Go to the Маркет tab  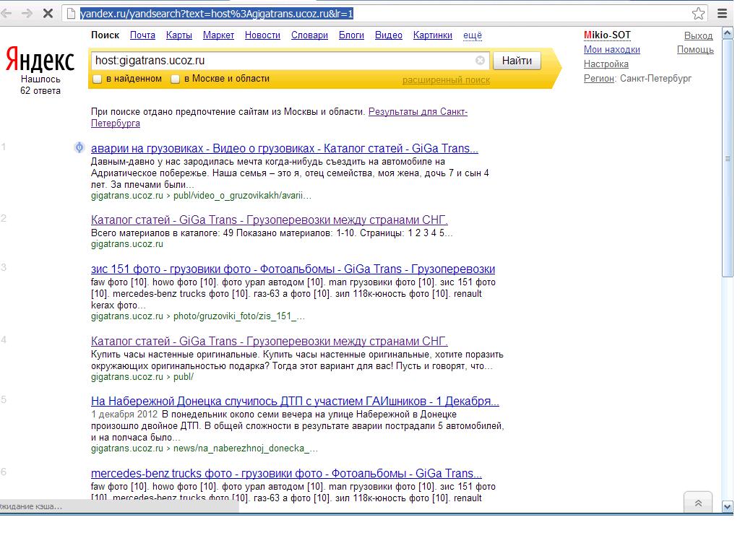218,35
